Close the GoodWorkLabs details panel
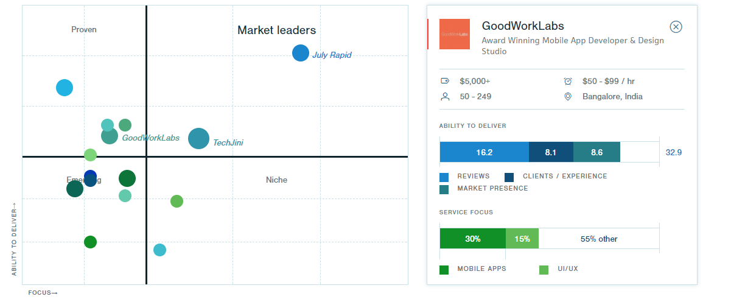This screenshot has height=302, width=731. (676, 27)
